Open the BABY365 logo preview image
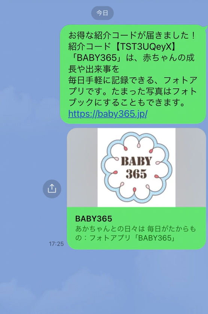The height and width of the screenshot is (314, 208). pyautogui.click(x=136, y=167)
